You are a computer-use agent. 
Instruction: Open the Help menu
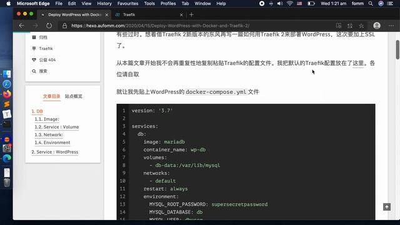tap(221, 4)
